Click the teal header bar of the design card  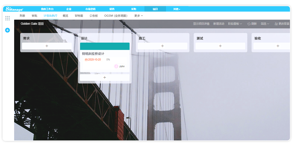105,46
